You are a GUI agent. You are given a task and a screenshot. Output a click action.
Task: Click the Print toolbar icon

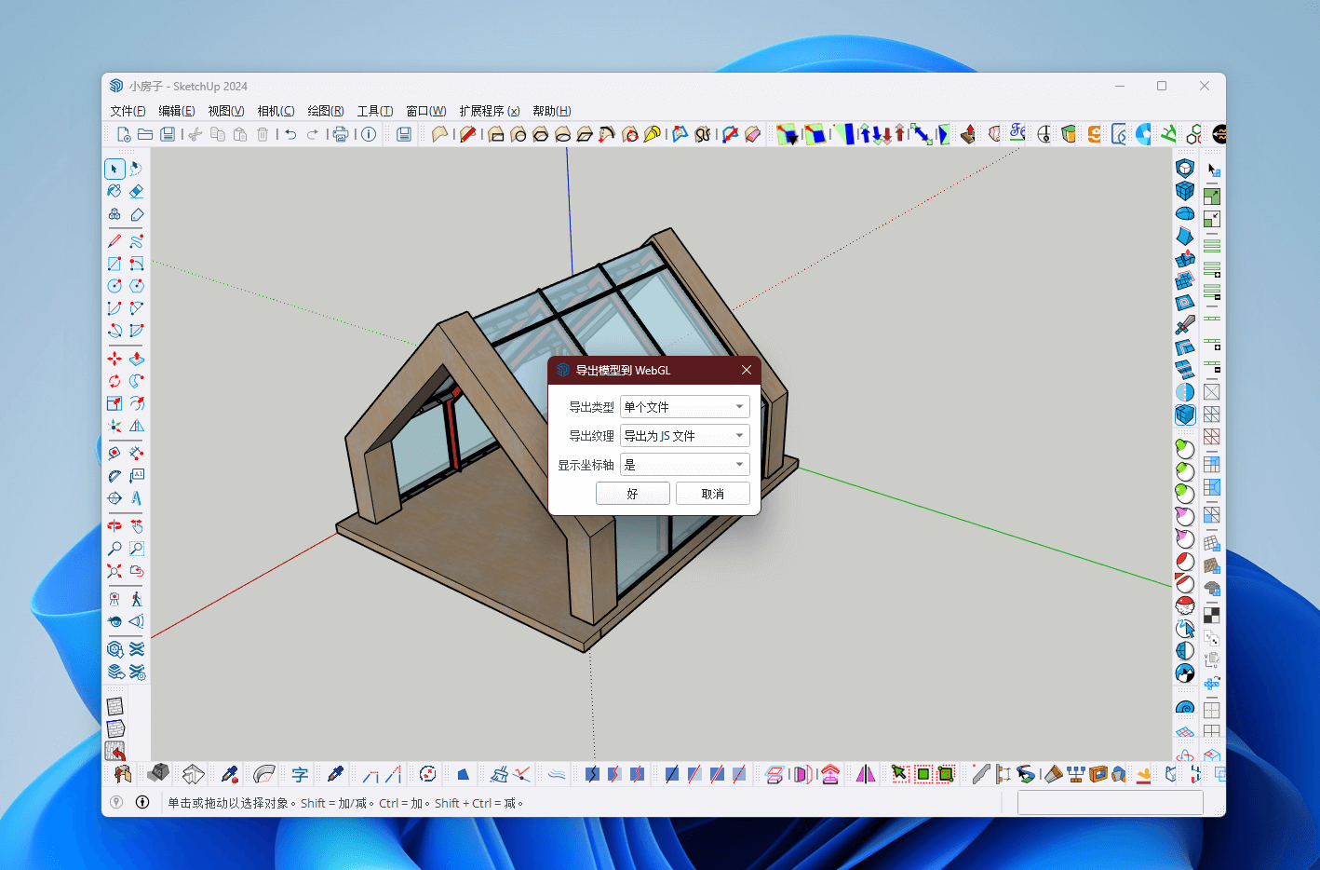click(341, 134)
